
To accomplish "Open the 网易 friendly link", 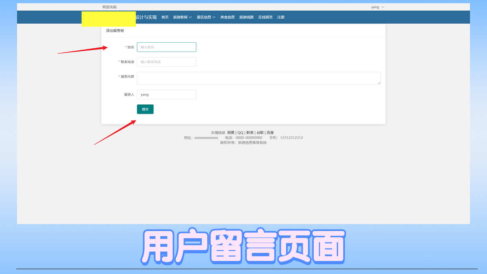I will pos(231,133).
